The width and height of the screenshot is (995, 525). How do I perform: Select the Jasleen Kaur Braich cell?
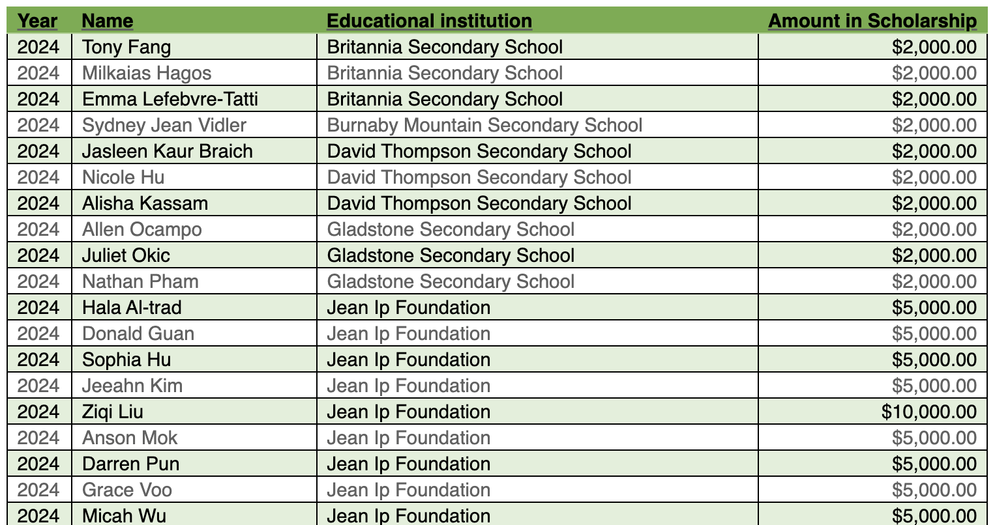168,151
